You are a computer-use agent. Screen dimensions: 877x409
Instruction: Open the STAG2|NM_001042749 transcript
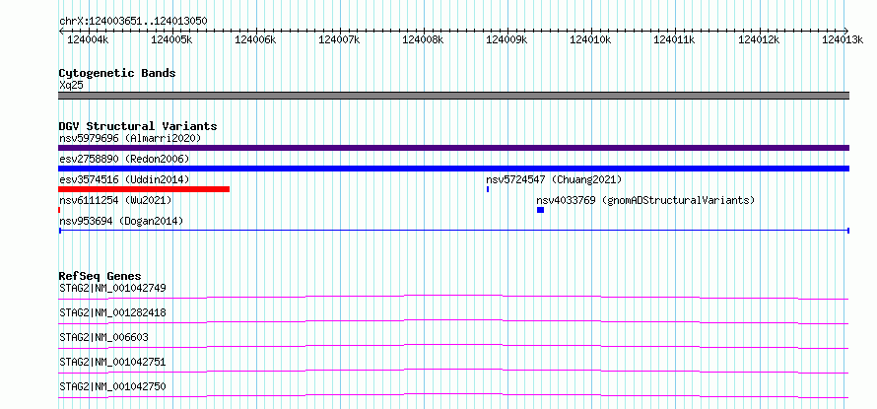pyautogui.click(x=112, y=288)
